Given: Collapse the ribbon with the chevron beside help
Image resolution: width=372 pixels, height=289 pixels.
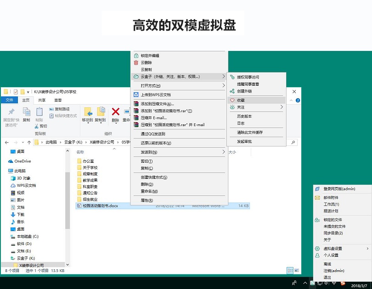Looking at the screenshot, I should click(x=291, y=100).
